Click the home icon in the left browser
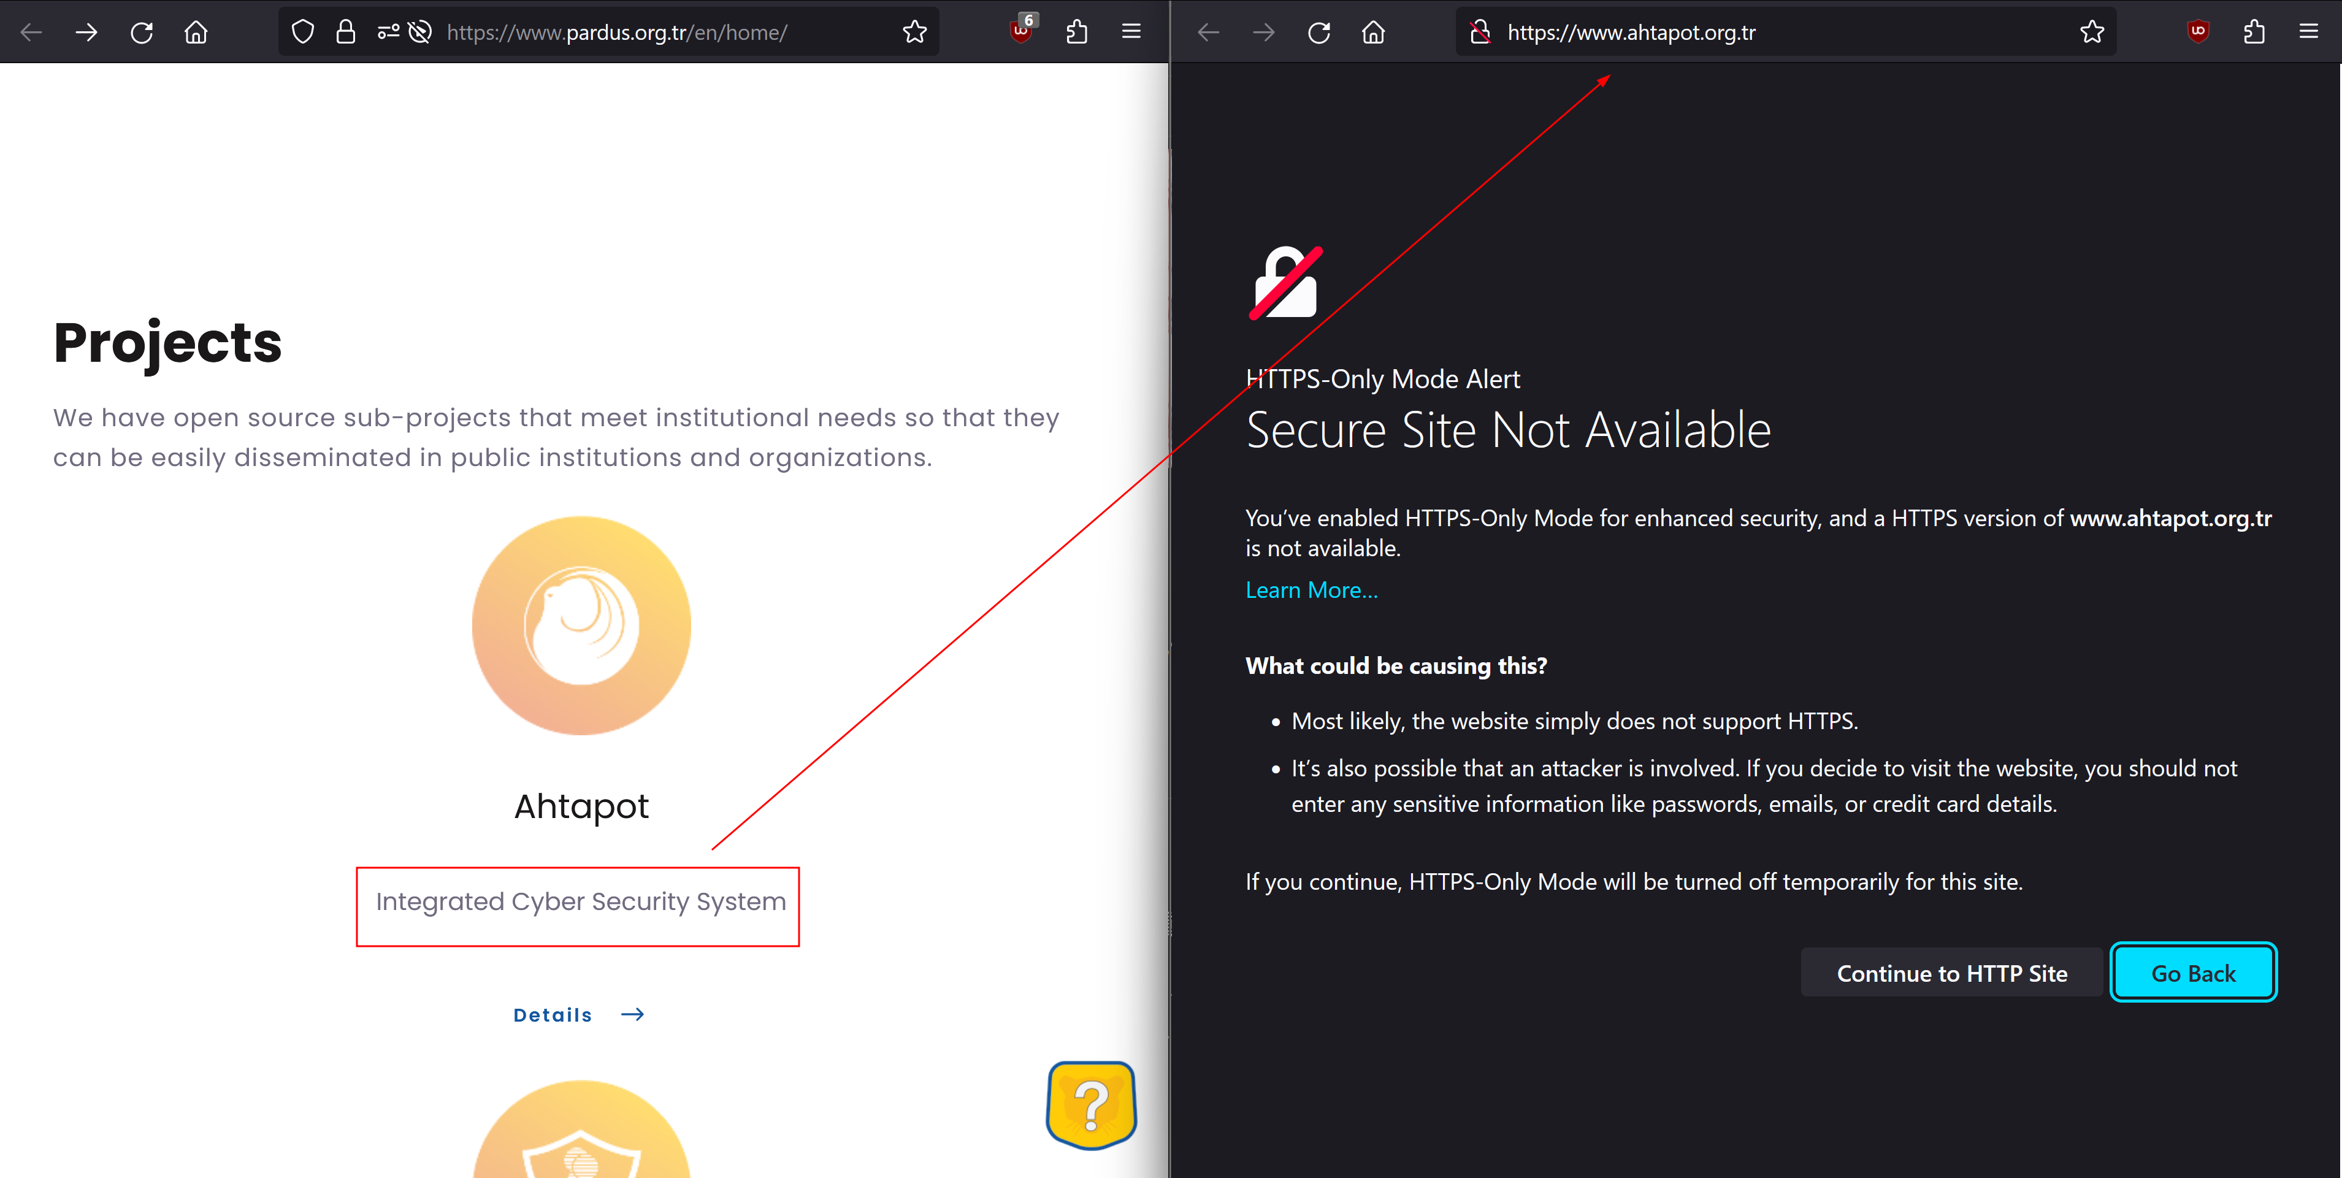Screen dimensions: 2342x1178 click(x=196, y=33)
